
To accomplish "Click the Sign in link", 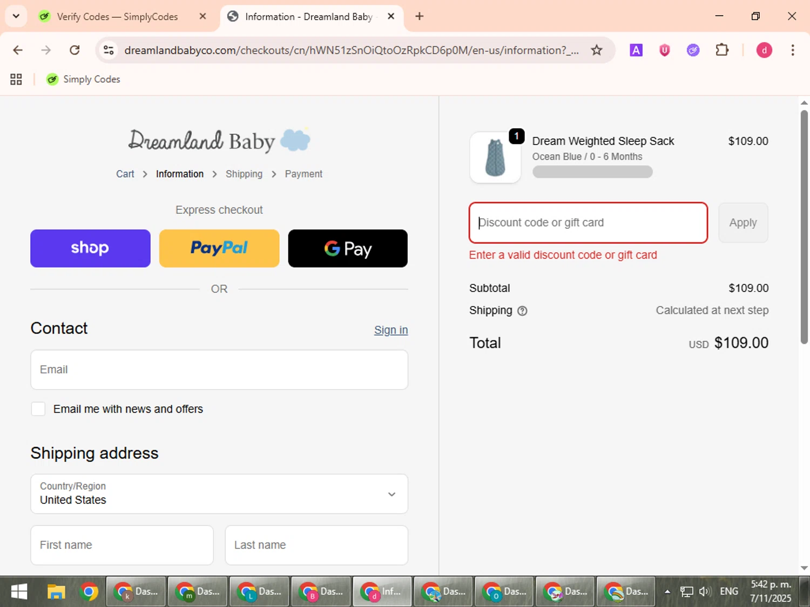I will point(391,330).
